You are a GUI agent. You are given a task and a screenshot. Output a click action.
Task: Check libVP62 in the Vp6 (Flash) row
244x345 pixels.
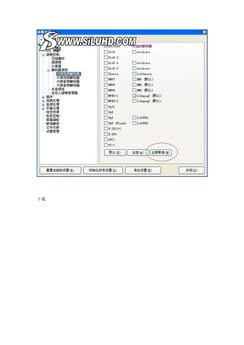coord(134,123)
